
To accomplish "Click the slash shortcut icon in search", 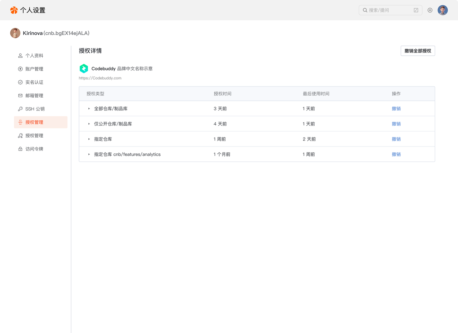I will 416,10.
